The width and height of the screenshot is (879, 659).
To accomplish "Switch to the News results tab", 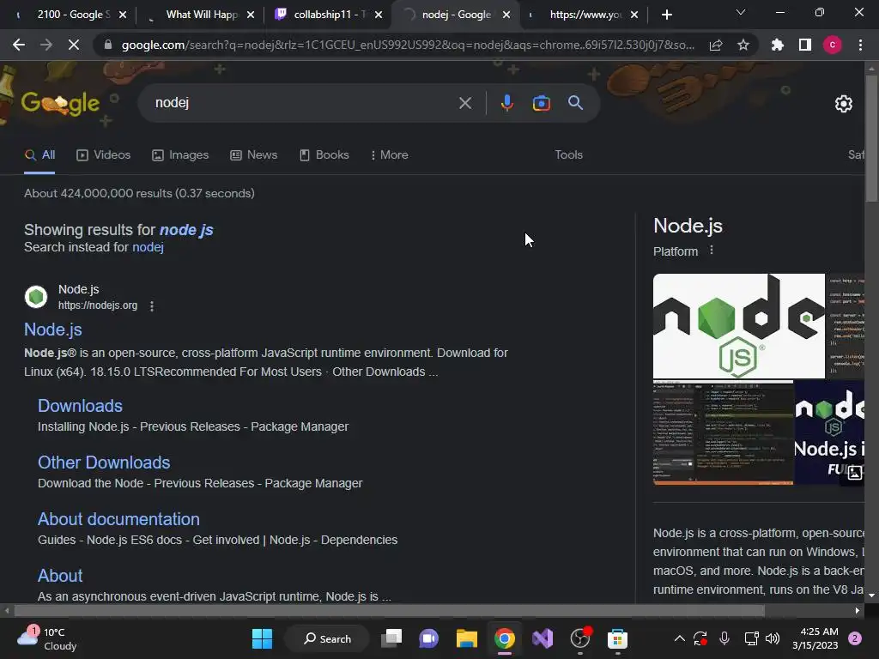I will pyautogui.click(x=254, y=155).
